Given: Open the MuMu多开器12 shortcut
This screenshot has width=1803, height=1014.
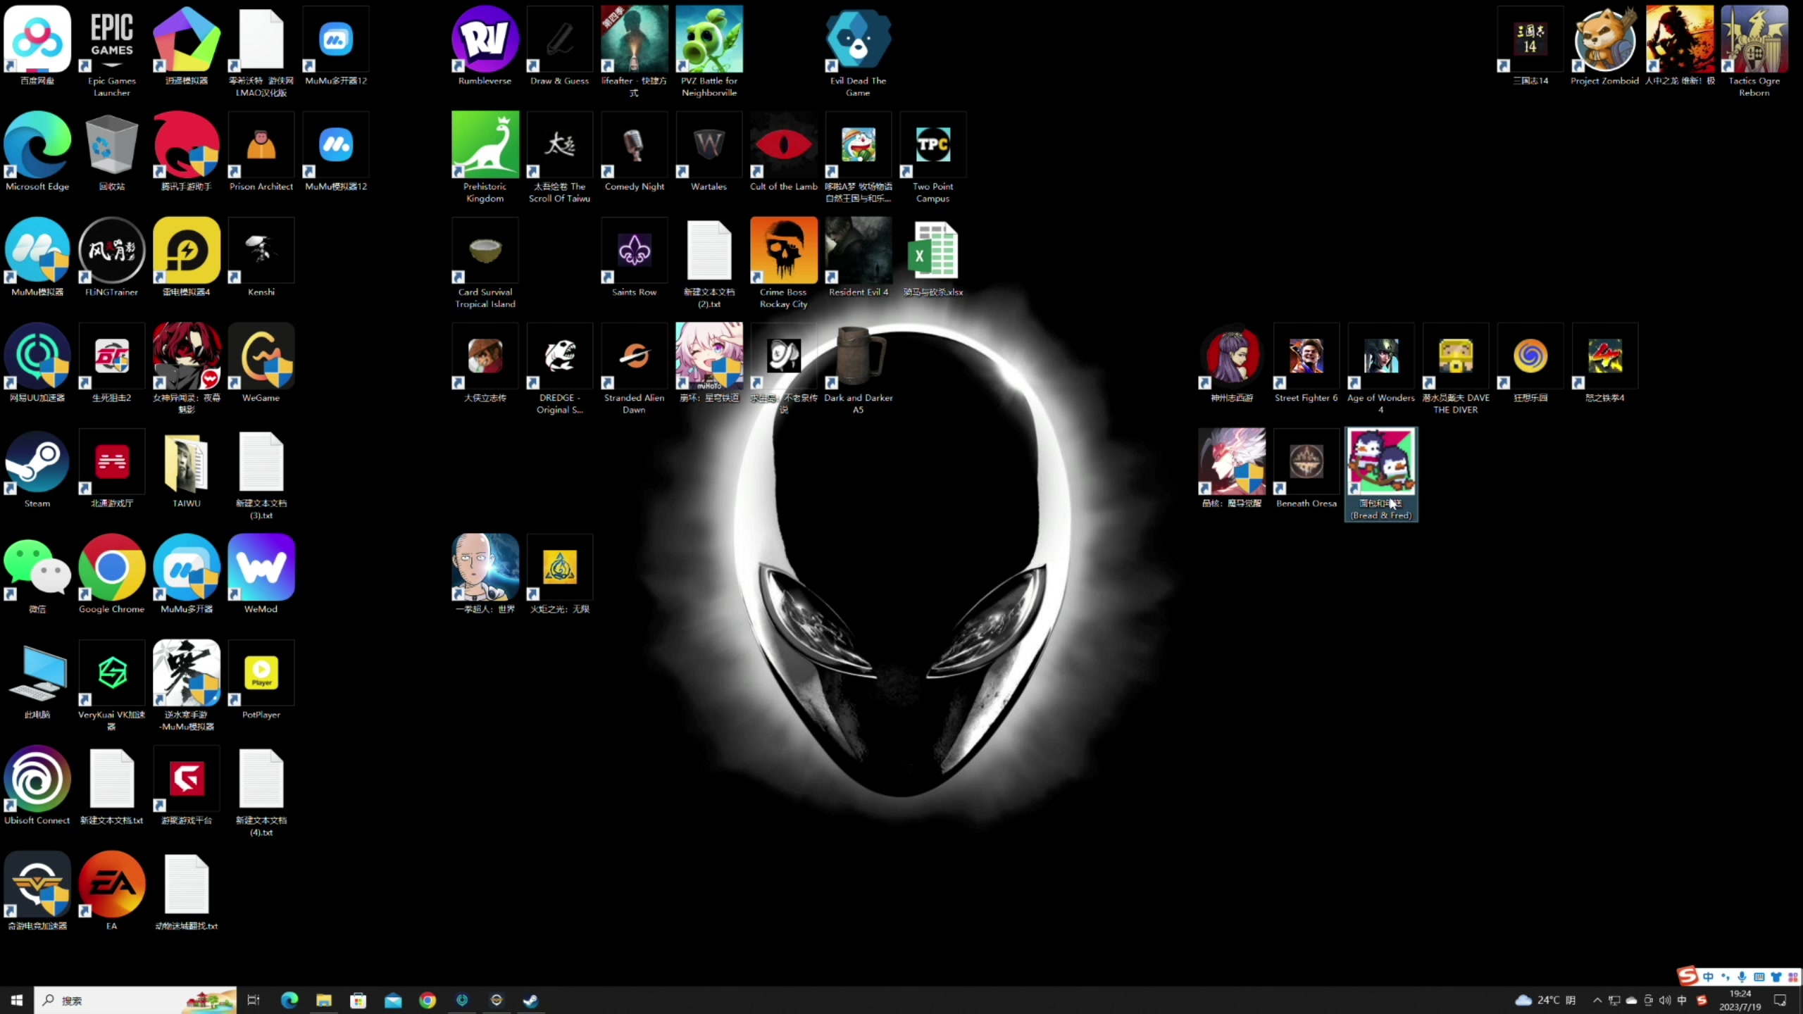Looking at the screenshot, I should click(x=336, y=46).
